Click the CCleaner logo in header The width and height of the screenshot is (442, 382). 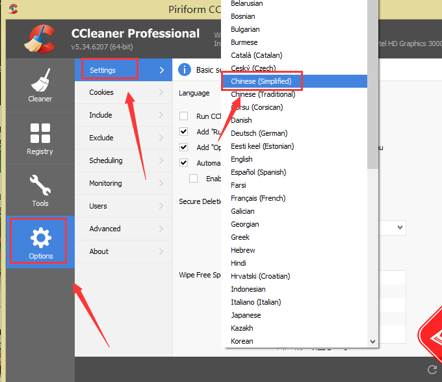click(40, 38)
